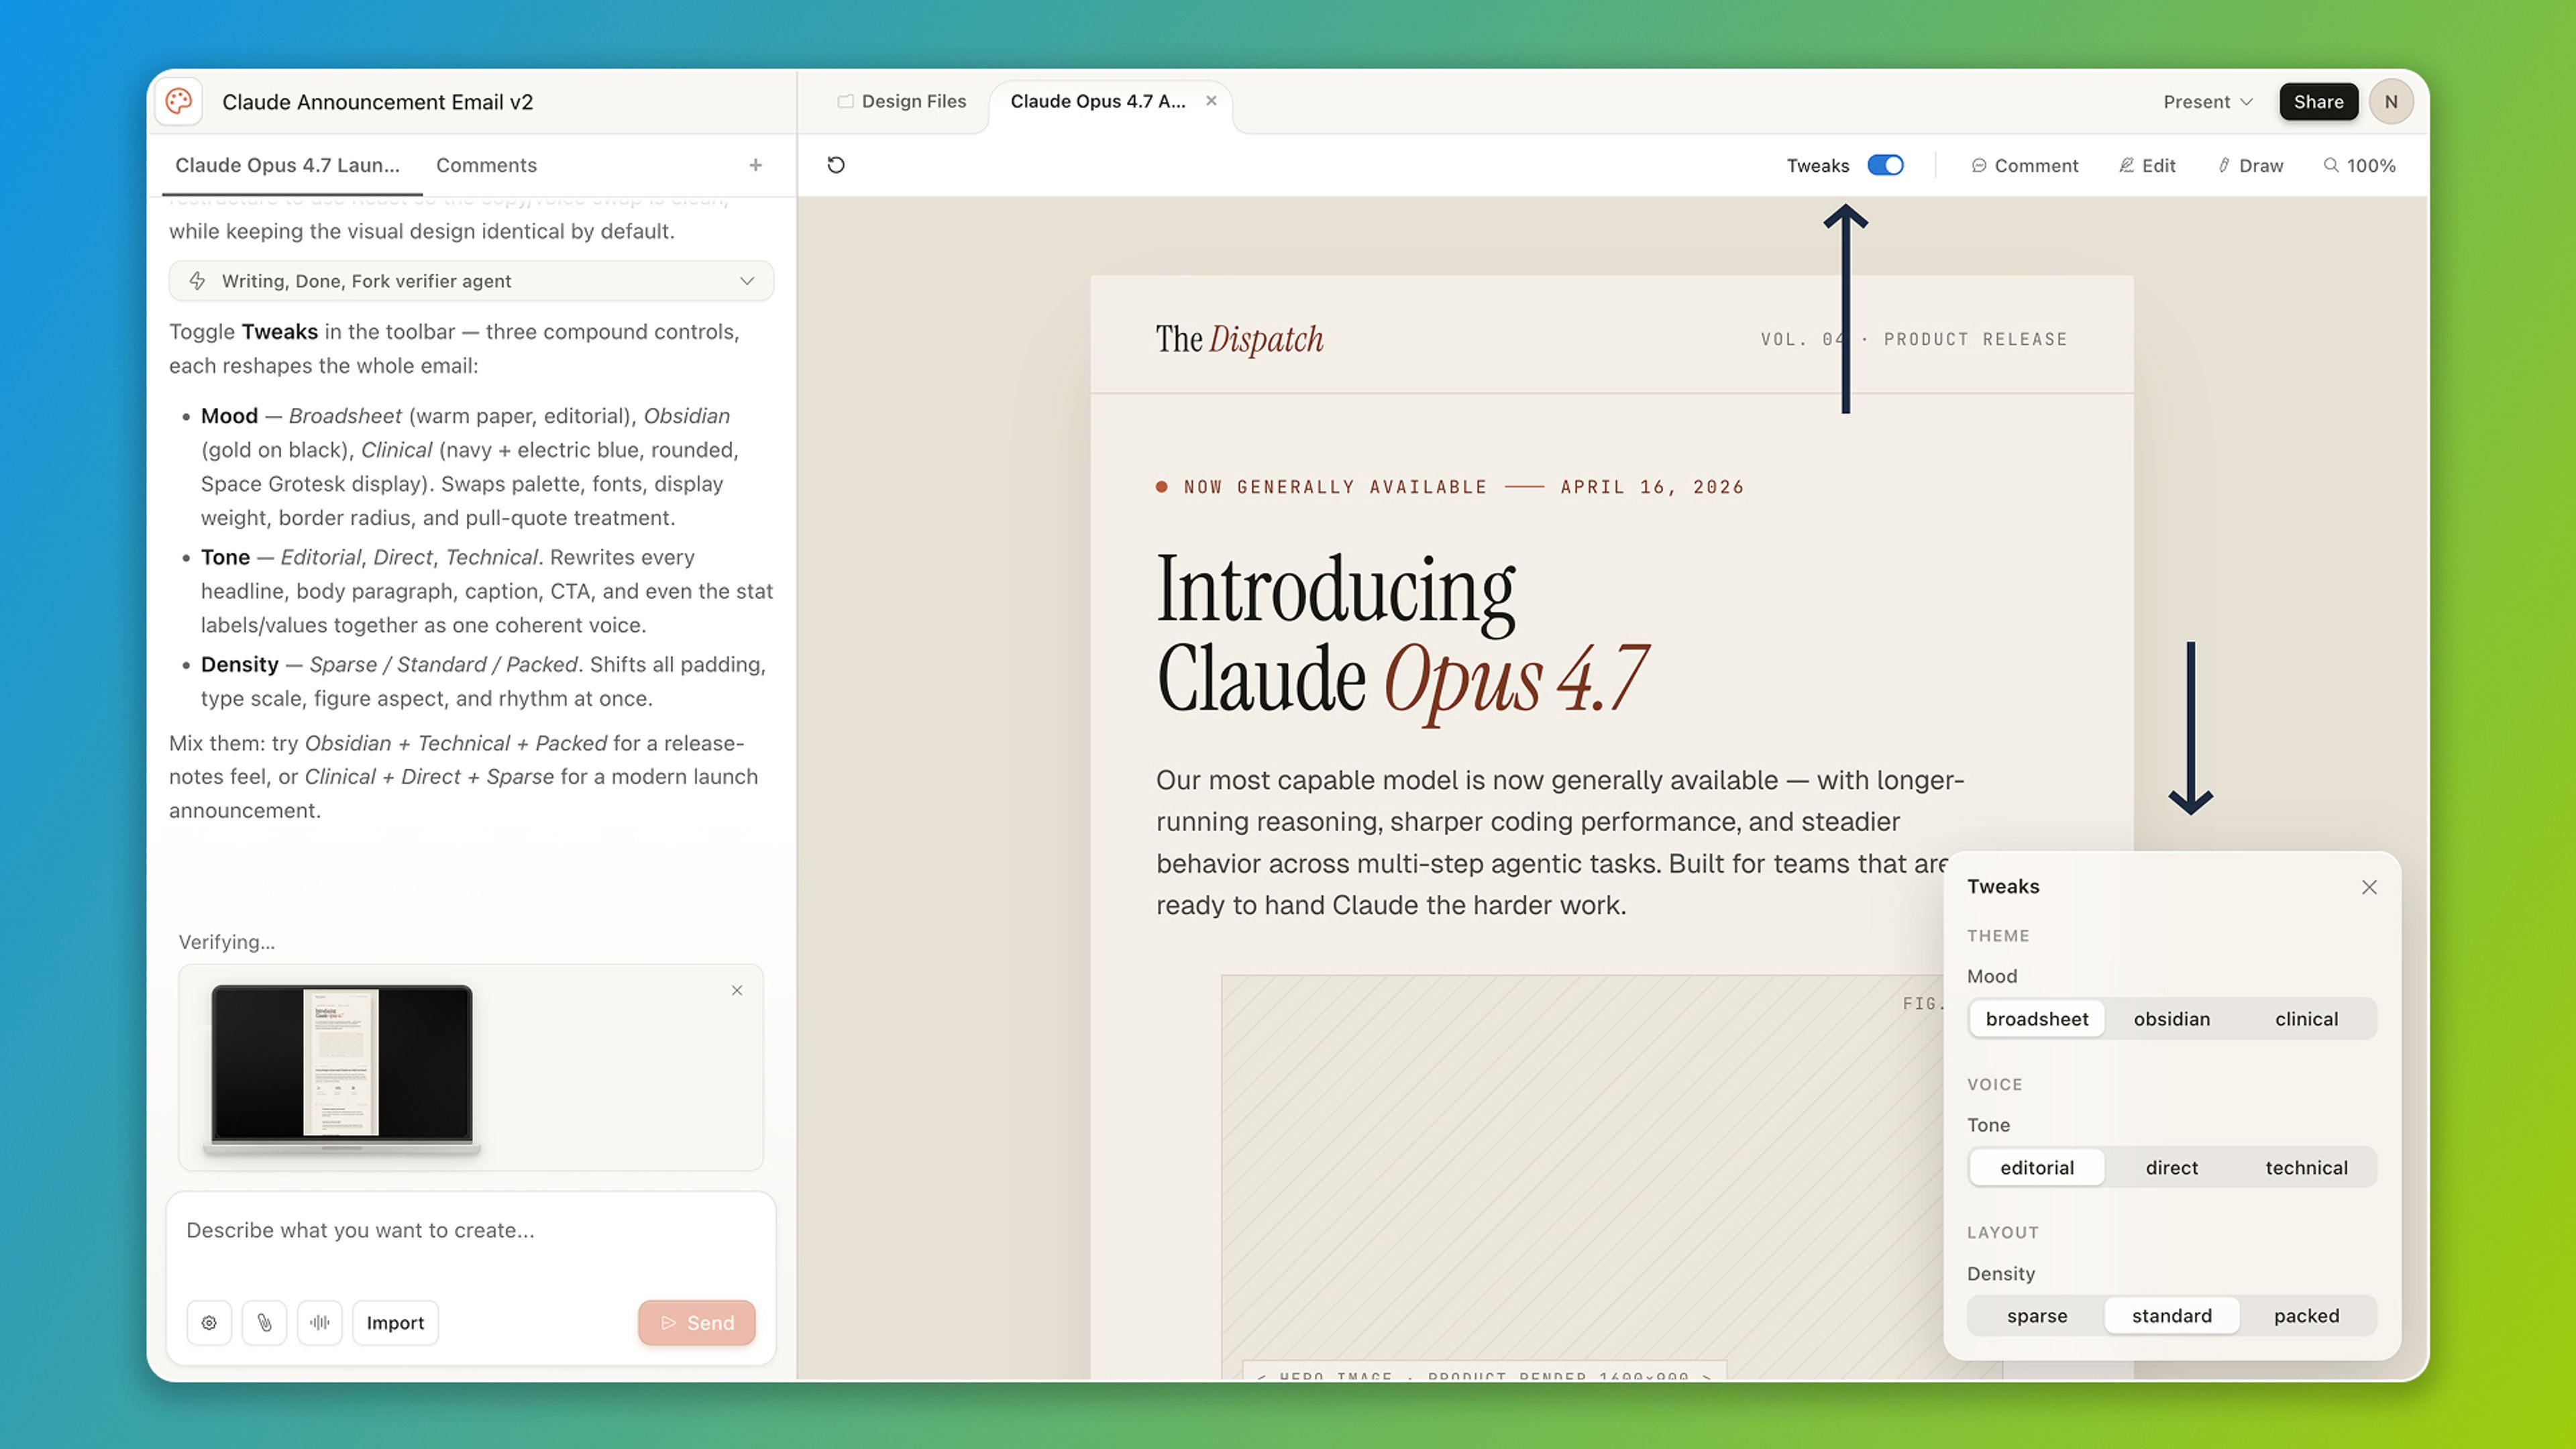Image resolution: width=2576 pixels, height=1449 pixels.
Task: Open chat settings gear icon
Action: [x=209, y=1323]
